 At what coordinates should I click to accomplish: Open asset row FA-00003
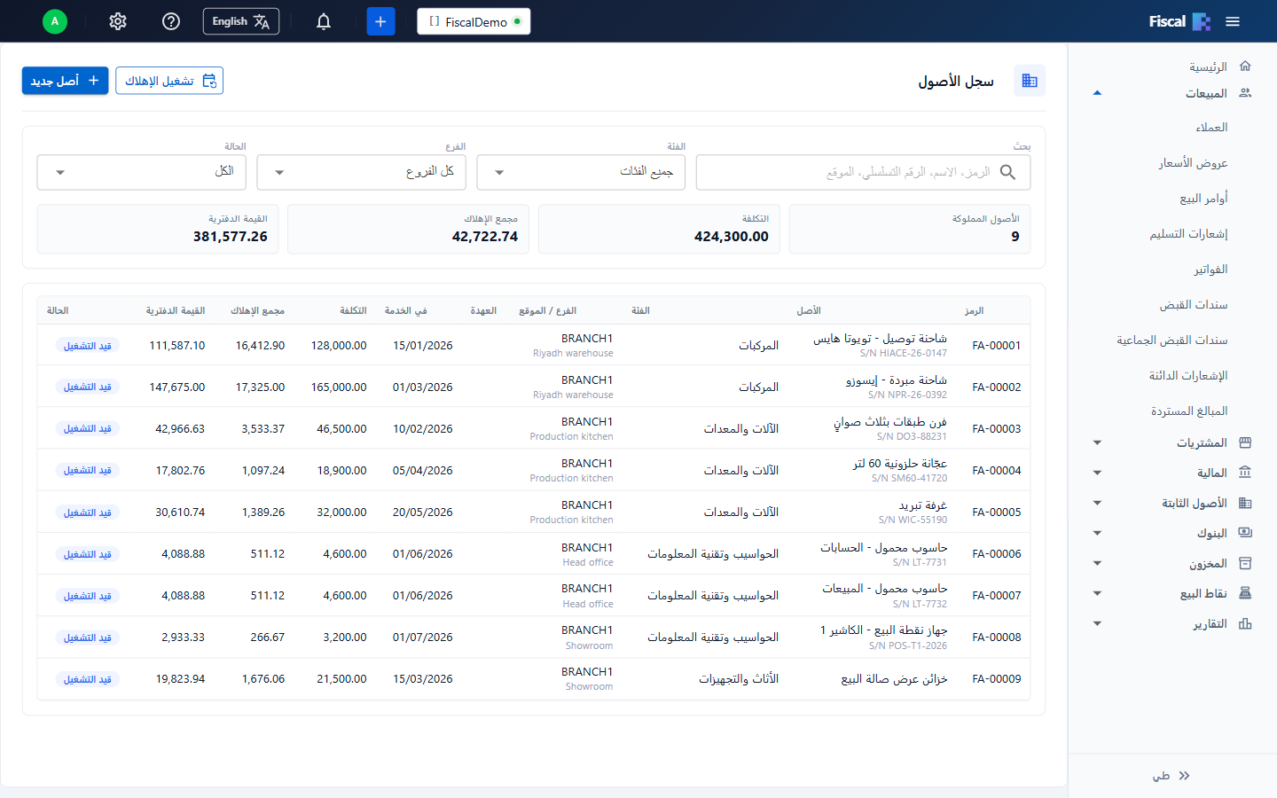[x=534, y=428]
